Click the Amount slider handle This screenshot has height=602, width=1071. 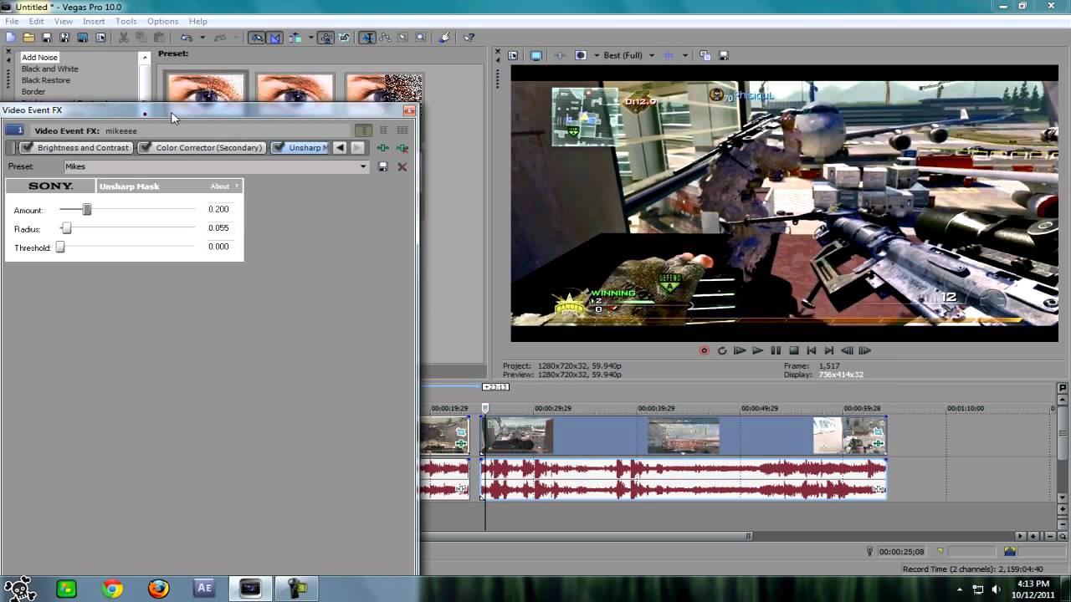coord(86,210)
